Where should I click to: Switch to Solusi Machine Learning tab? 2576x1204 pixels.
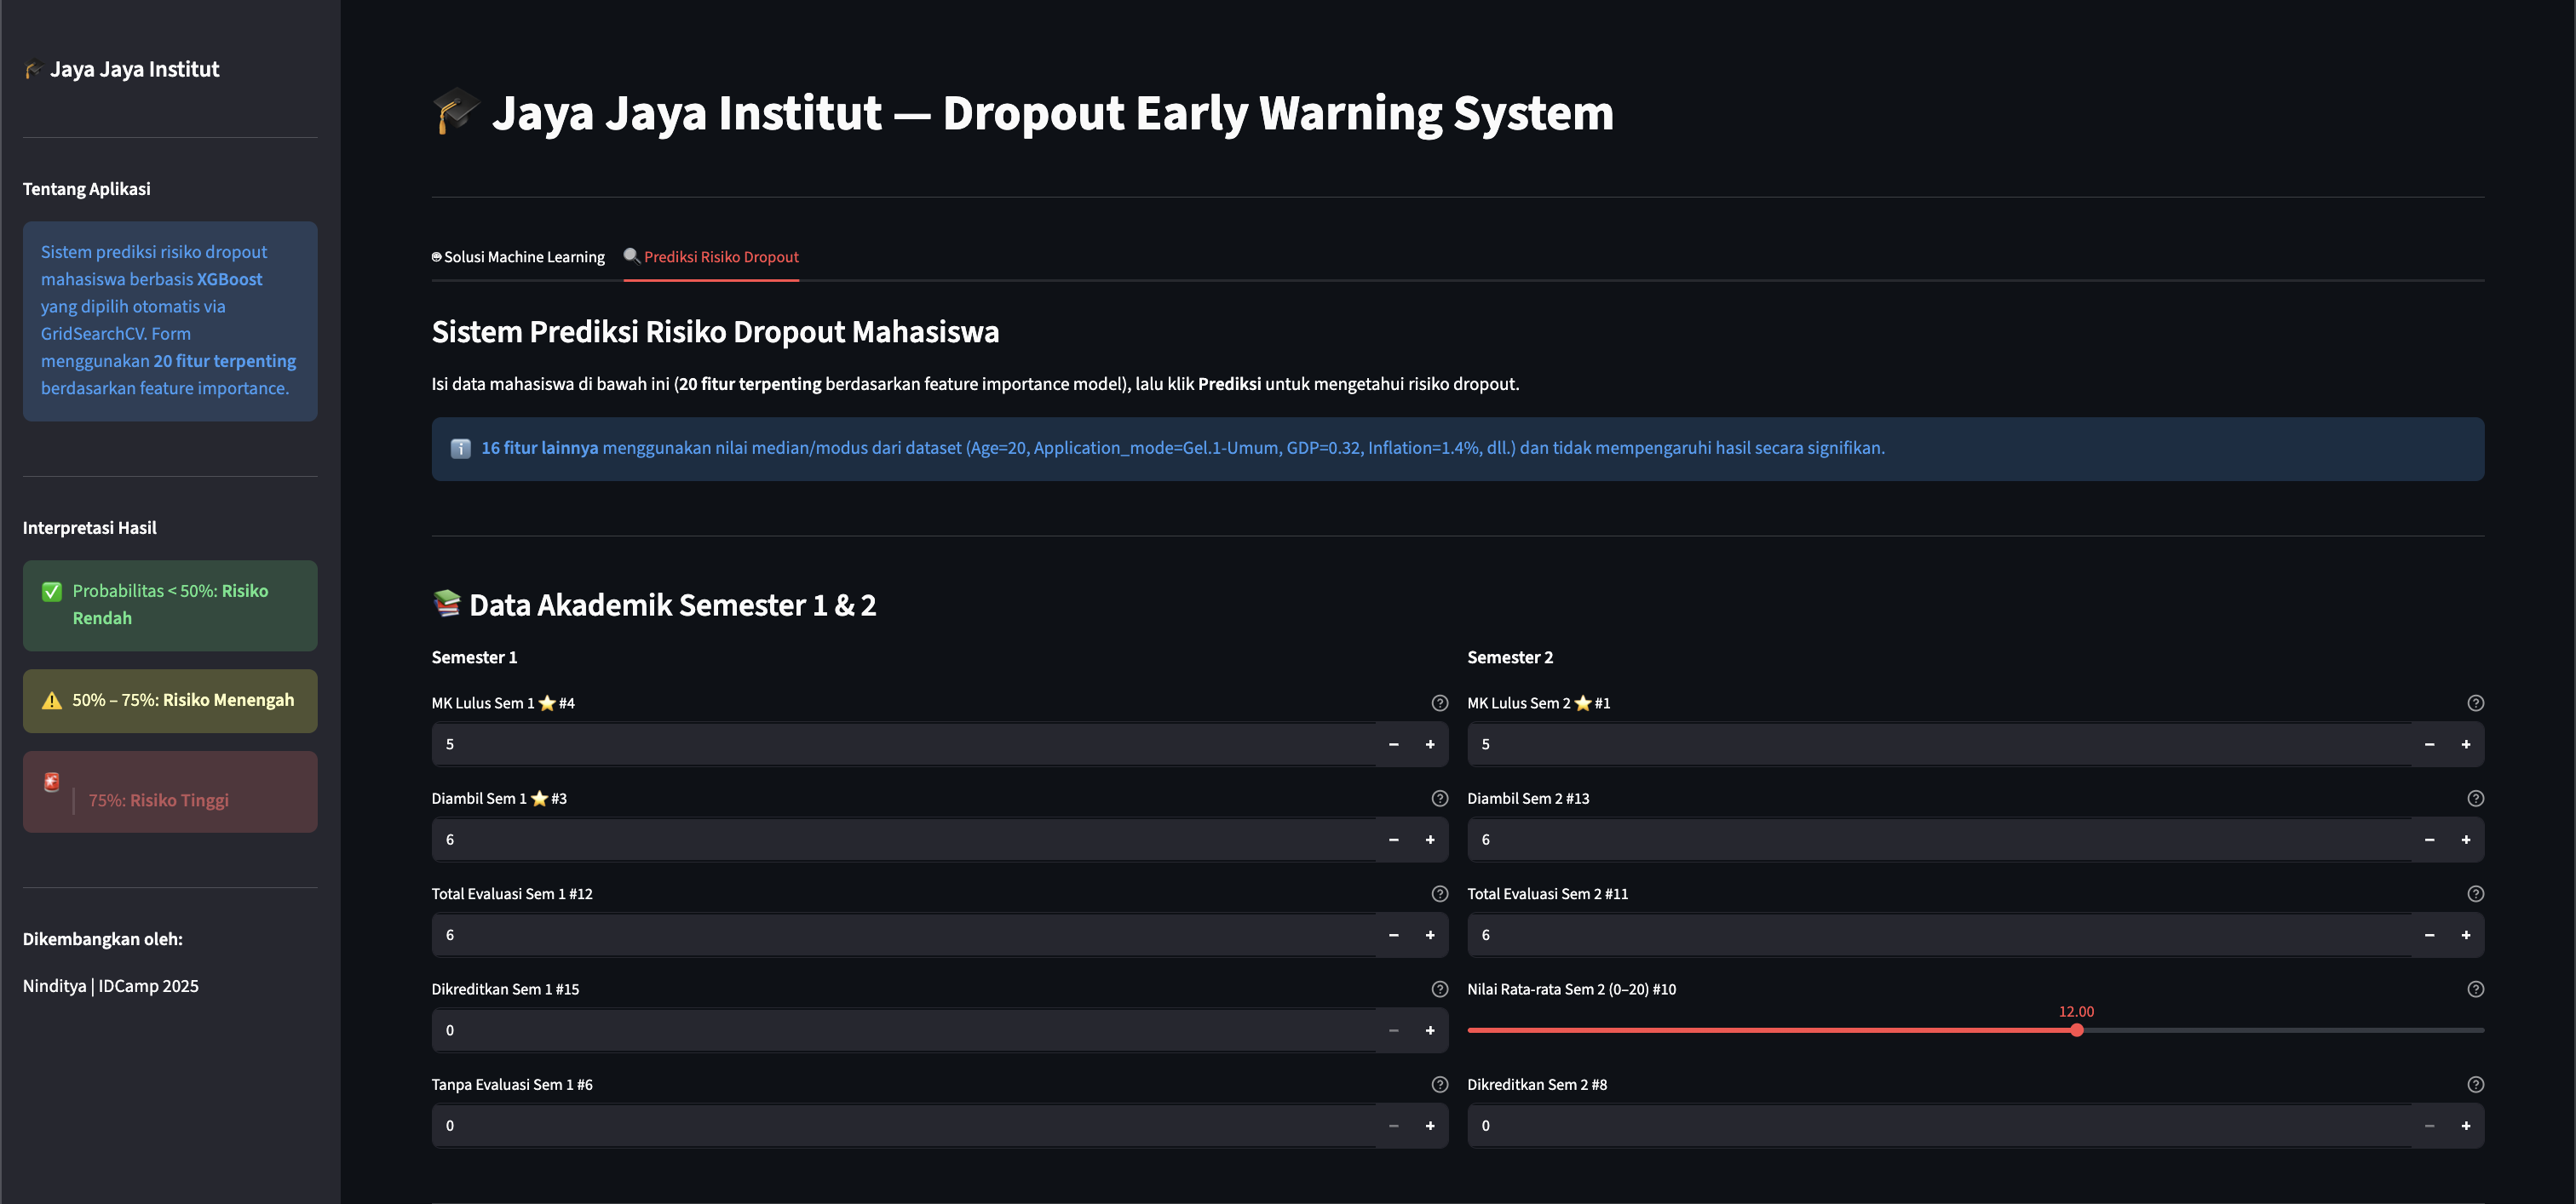tap(518, 257)
